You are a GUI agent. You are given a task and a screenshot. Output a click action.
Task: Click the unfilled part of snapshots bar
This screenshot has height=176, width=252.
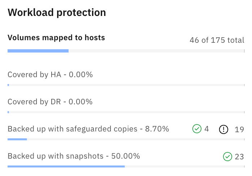(x=184, y=166)
